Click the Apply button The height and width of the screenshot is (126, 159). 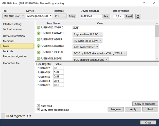(72, 16)
